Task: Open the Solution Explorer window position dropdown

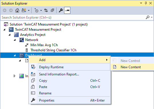Action: point(141,3)
